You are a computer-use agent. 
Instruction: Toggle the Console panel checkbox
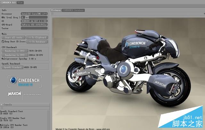click(2, 105)
